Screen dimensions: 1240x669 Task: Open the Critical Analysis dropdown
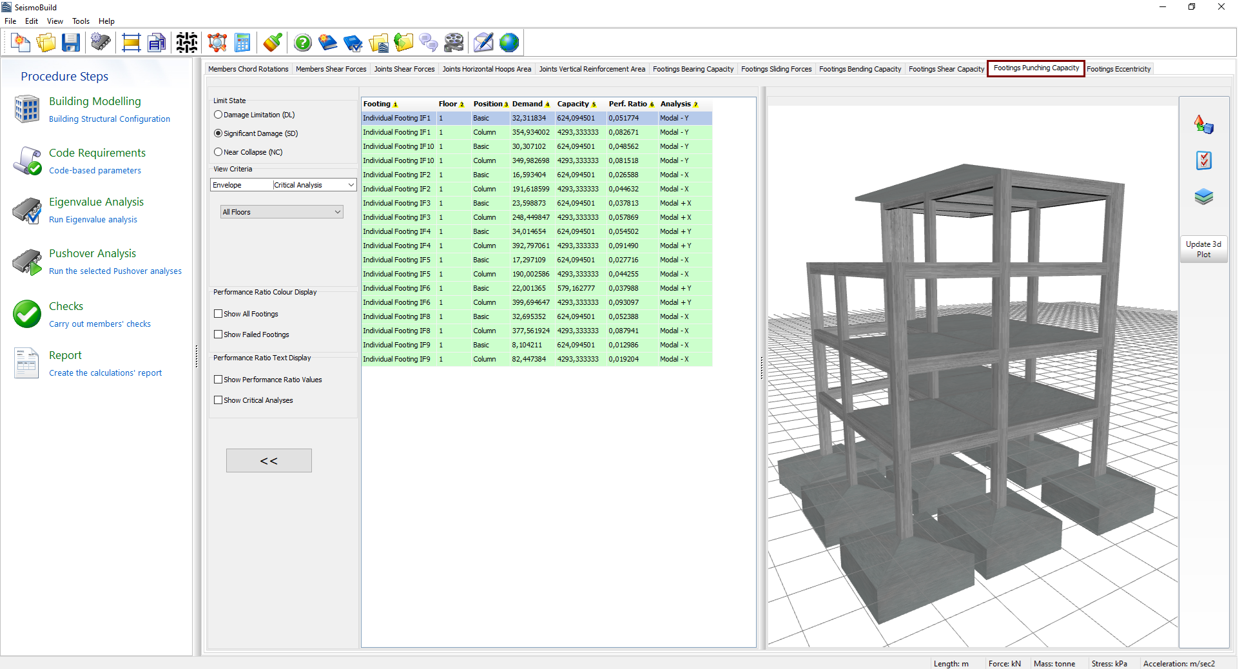314,185
